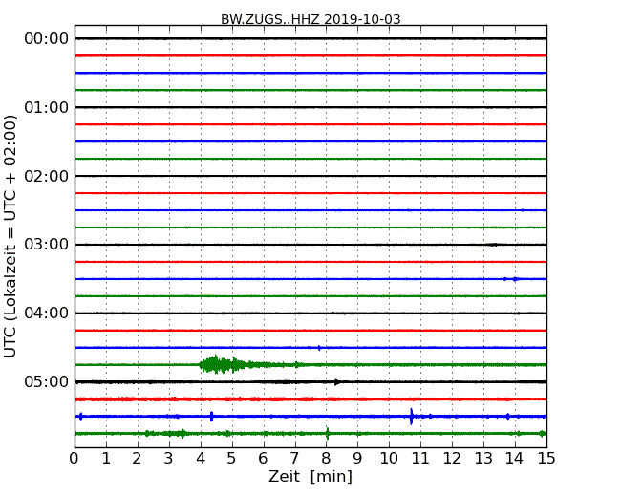621x497 pixels.
Task: Click the small blue blip near minute 14 on 03:30 trace
Action: pos(514,279)
